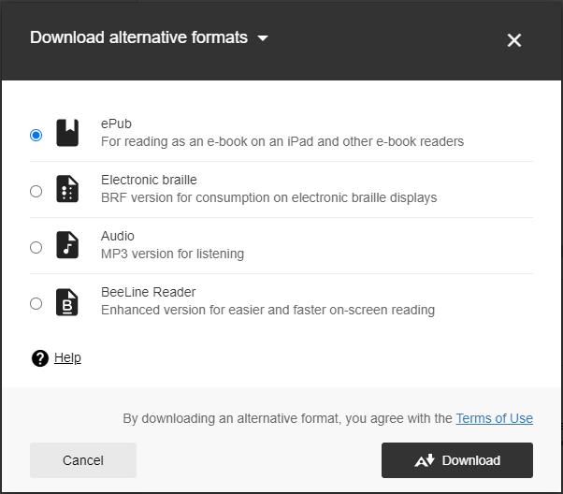Expand the Download alternative formats dropdown arrow
Image resolution: width=563 pixels, height=494 pixels.
263,38
